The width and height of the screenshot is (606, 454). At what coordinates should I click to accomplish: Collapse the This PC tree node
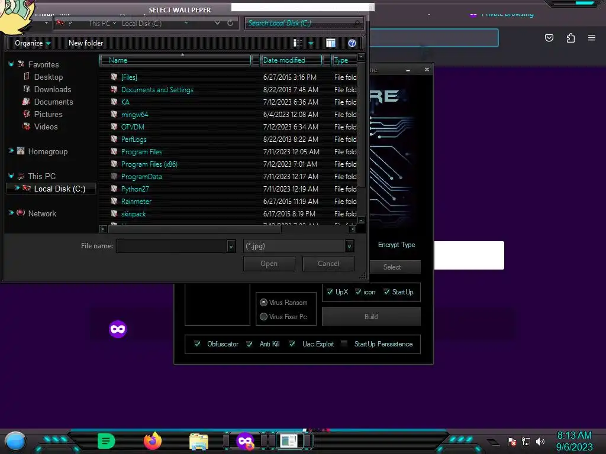[x=11, y=176]
